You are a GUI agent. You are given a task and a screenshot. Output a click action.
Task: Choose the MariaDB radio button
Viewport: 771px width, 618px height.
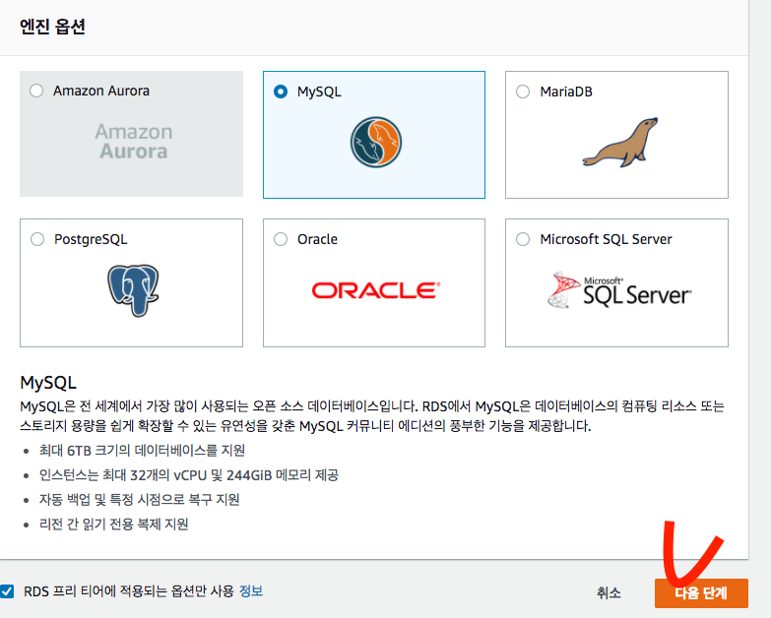tap(523, 92)
